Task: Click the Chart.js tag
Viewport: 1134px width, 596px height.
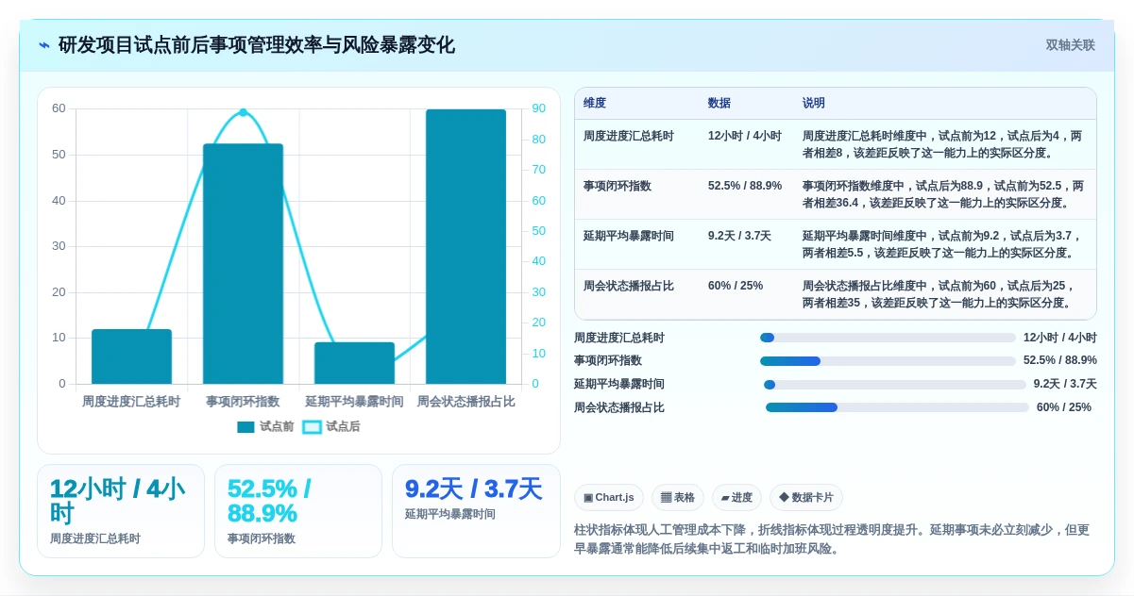Action: point(609,498)
